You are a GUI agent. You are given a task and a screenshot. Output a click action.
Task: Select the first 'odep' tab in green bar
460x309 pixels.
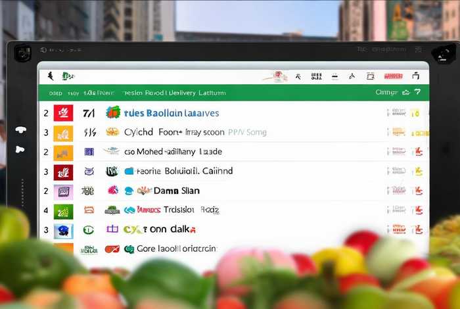tap(55, 93)
